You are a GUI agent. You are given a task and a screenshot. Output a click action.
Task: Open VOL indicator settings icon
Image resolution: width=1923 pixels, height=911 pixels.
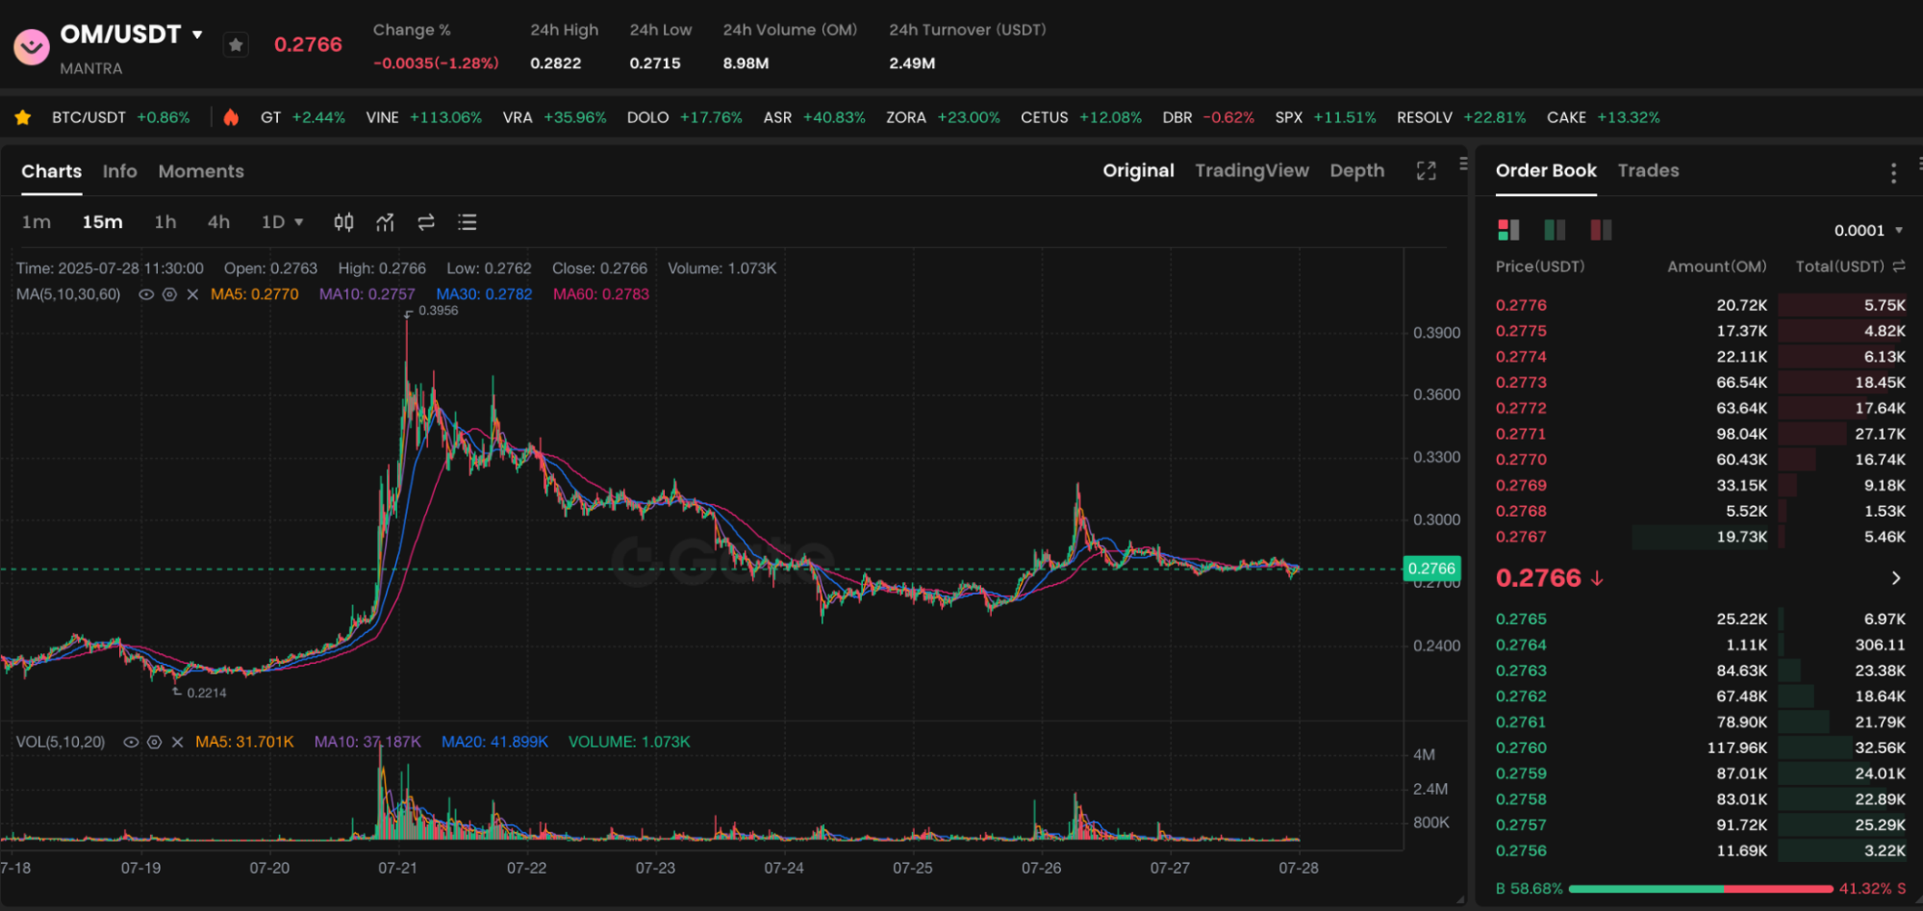(154, 743)
